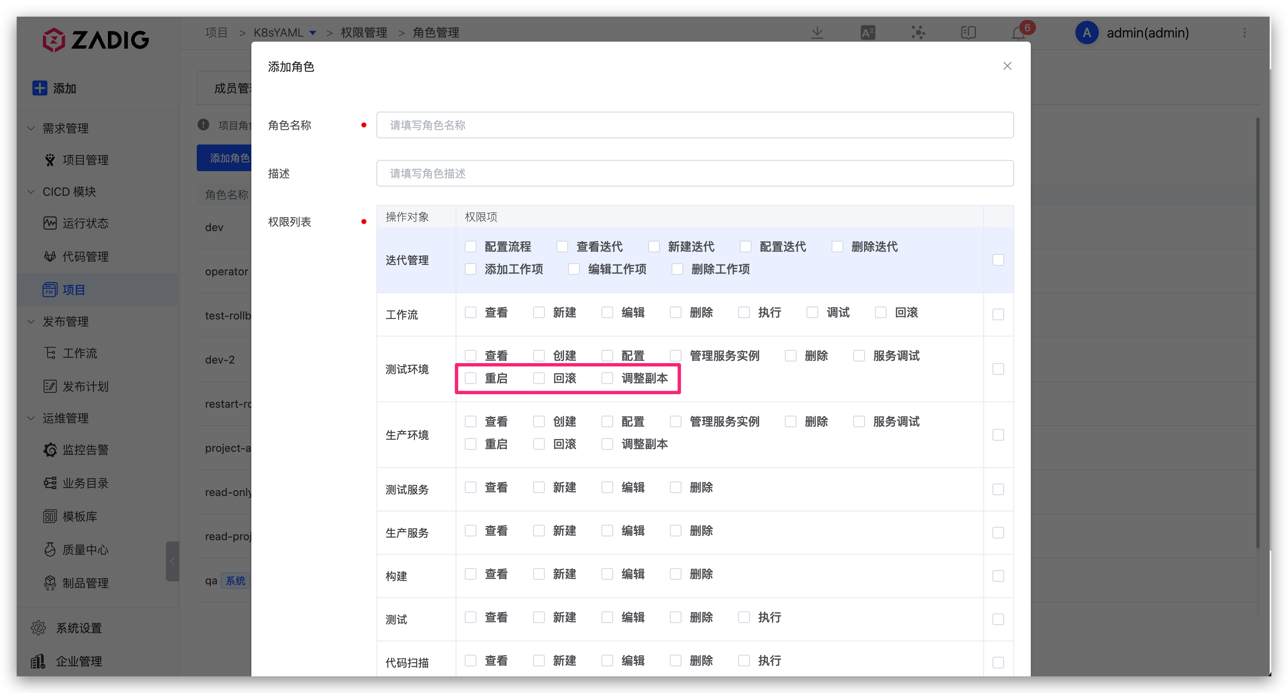
Task: Click the language translate icon
Action: pos(867,32)
